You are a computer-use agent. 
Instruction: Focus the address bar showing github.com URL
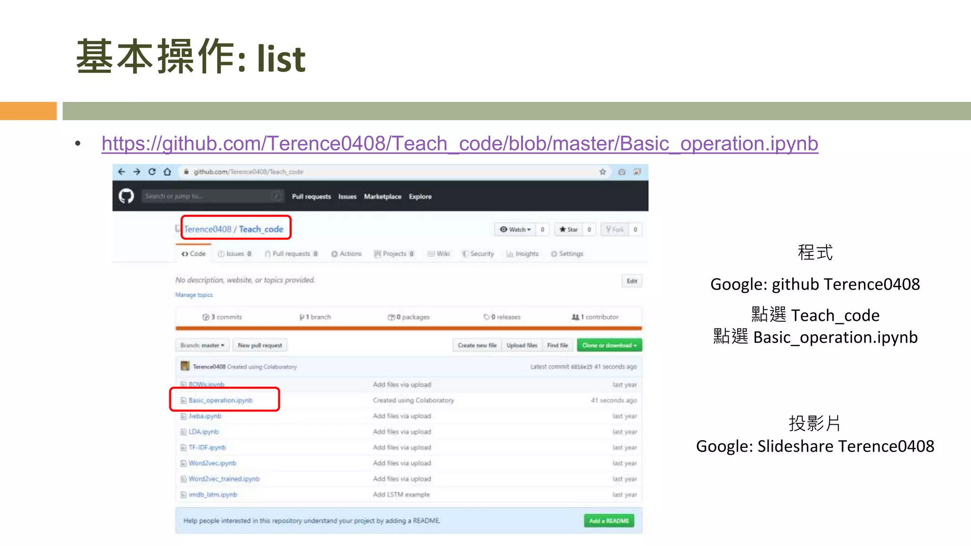(x=389, y=172)
